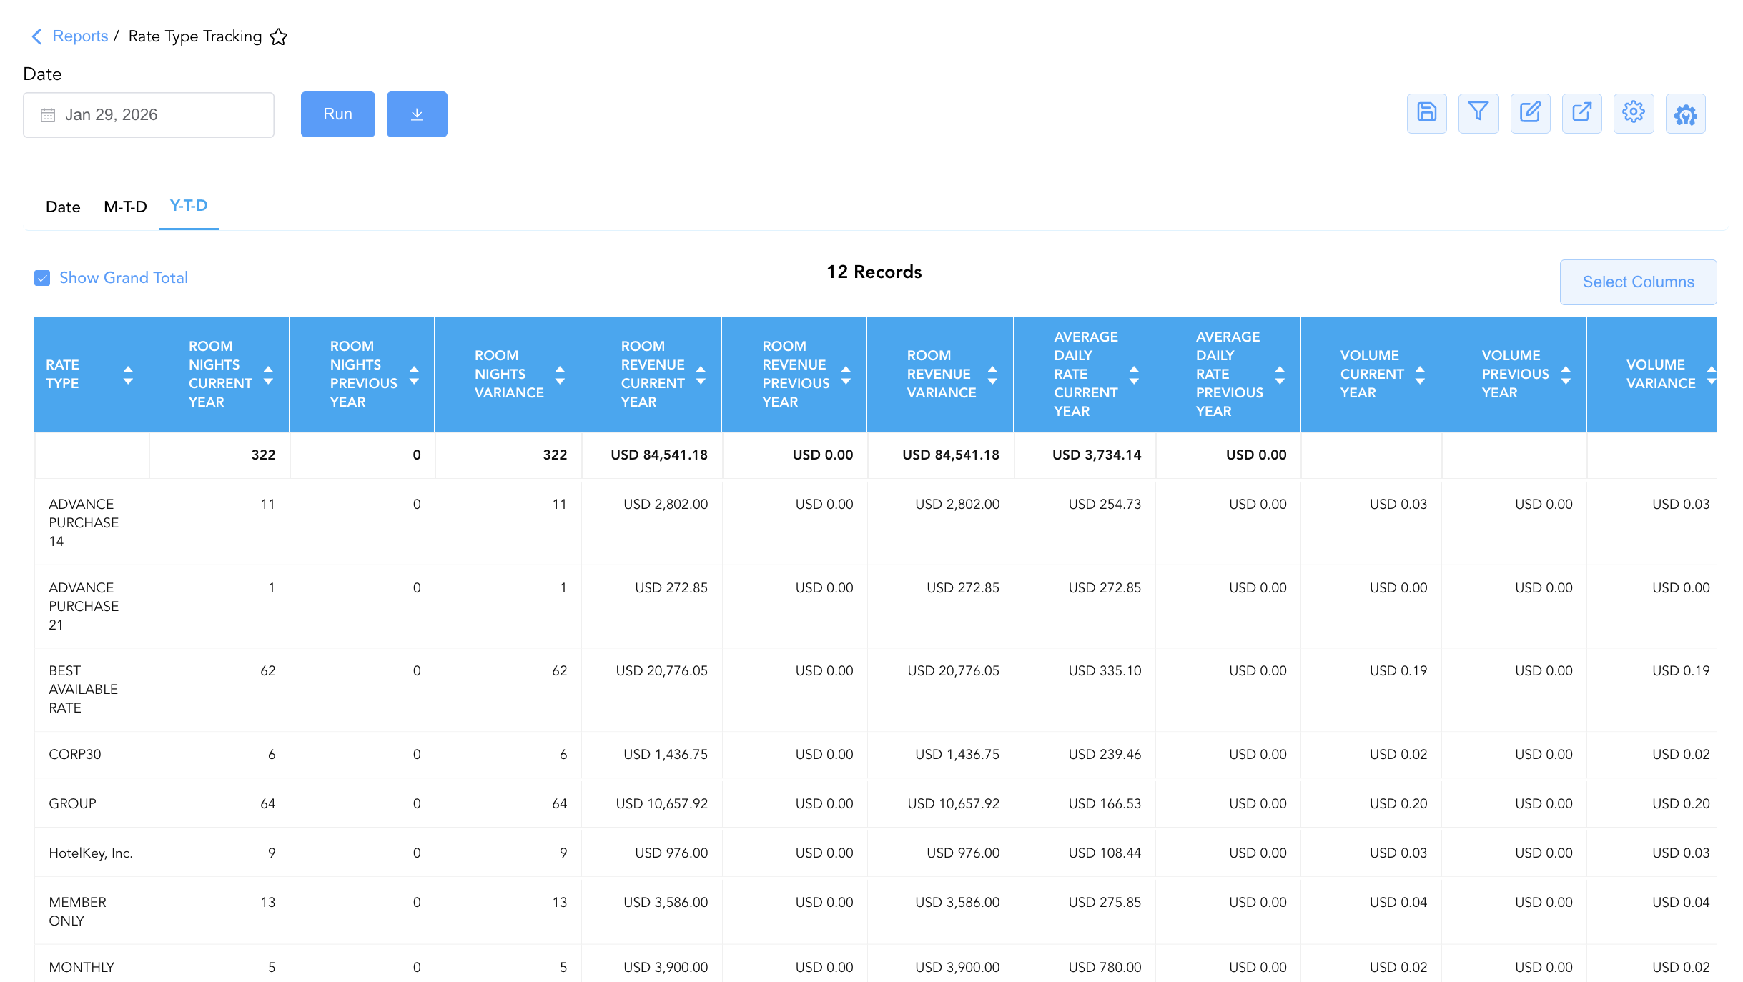Sort by Volume Current Year column
This screenshot has width=1743, height=982.
click(x=1420, y=375)
